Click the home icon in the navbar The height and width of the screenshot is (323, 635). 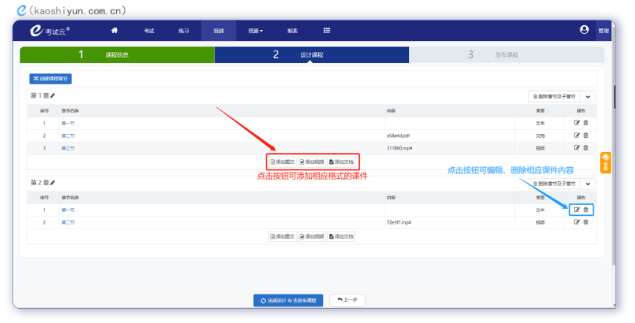[x=114, y=31]
